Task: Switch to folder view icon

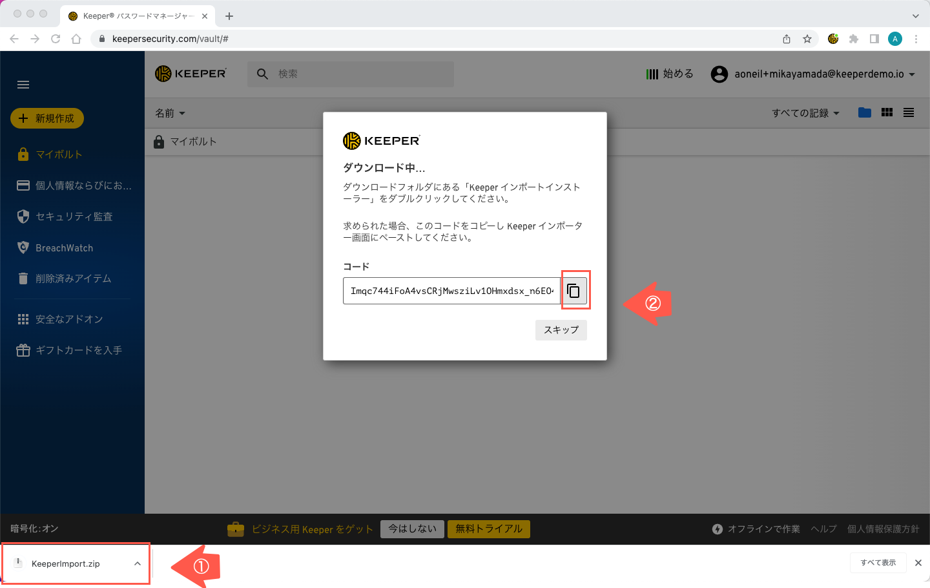Action: point(865,112)
